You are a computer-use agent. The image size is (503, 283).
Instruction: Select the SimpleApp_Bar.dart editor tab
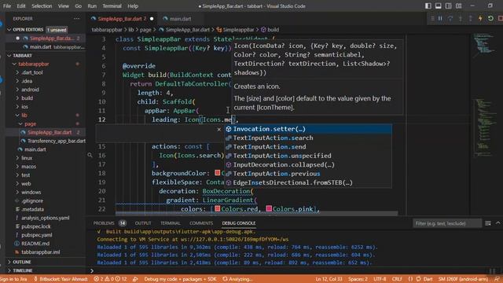[x=122, y=19]
